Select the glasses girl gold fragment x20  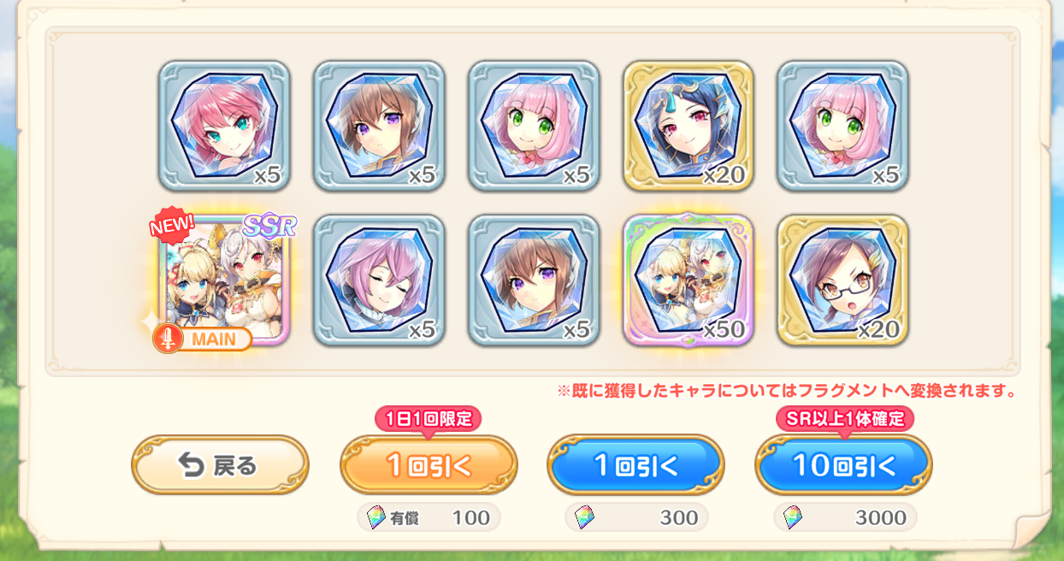click(842, 280)
